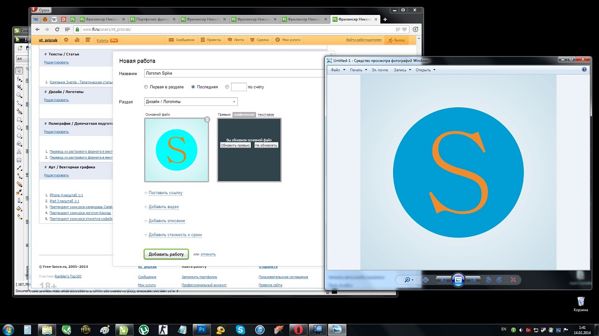Open the zoom magnifier in Photo Viewer
The image size is (599, 336).
coord(409,280)
